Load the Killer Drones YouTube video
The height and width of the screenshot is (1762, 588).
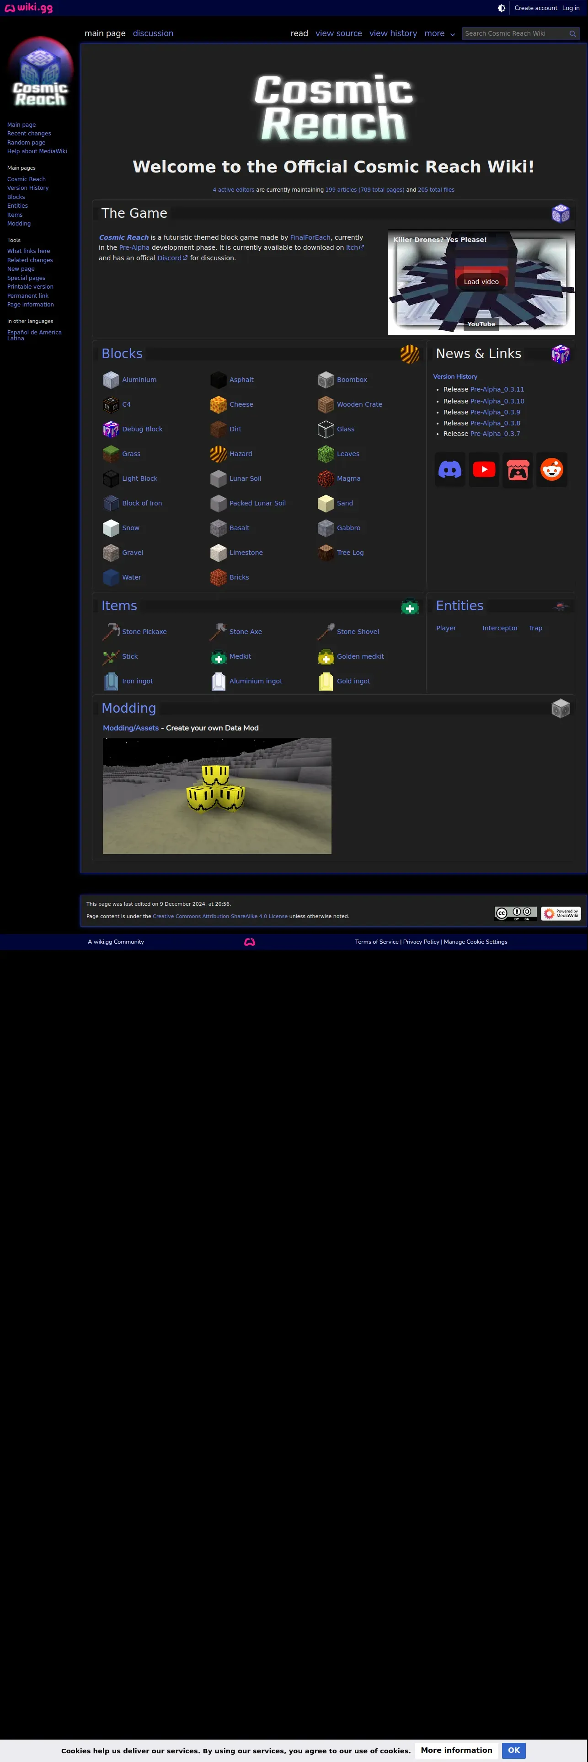coord(481,282)
